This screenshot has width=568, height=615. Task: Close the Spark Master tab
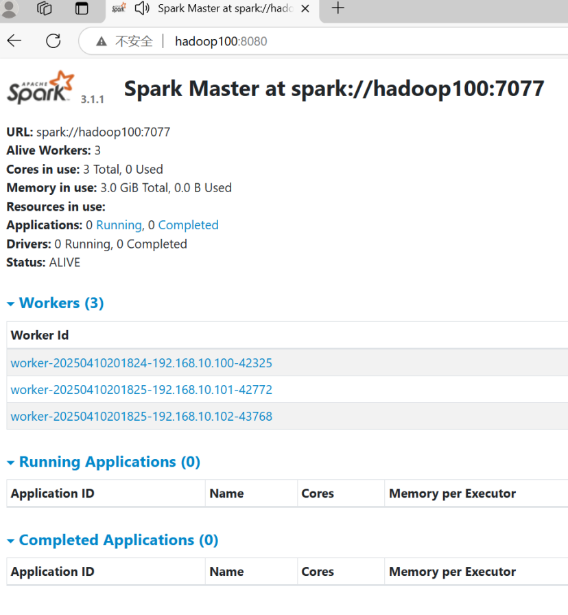(x=305, y=10)
